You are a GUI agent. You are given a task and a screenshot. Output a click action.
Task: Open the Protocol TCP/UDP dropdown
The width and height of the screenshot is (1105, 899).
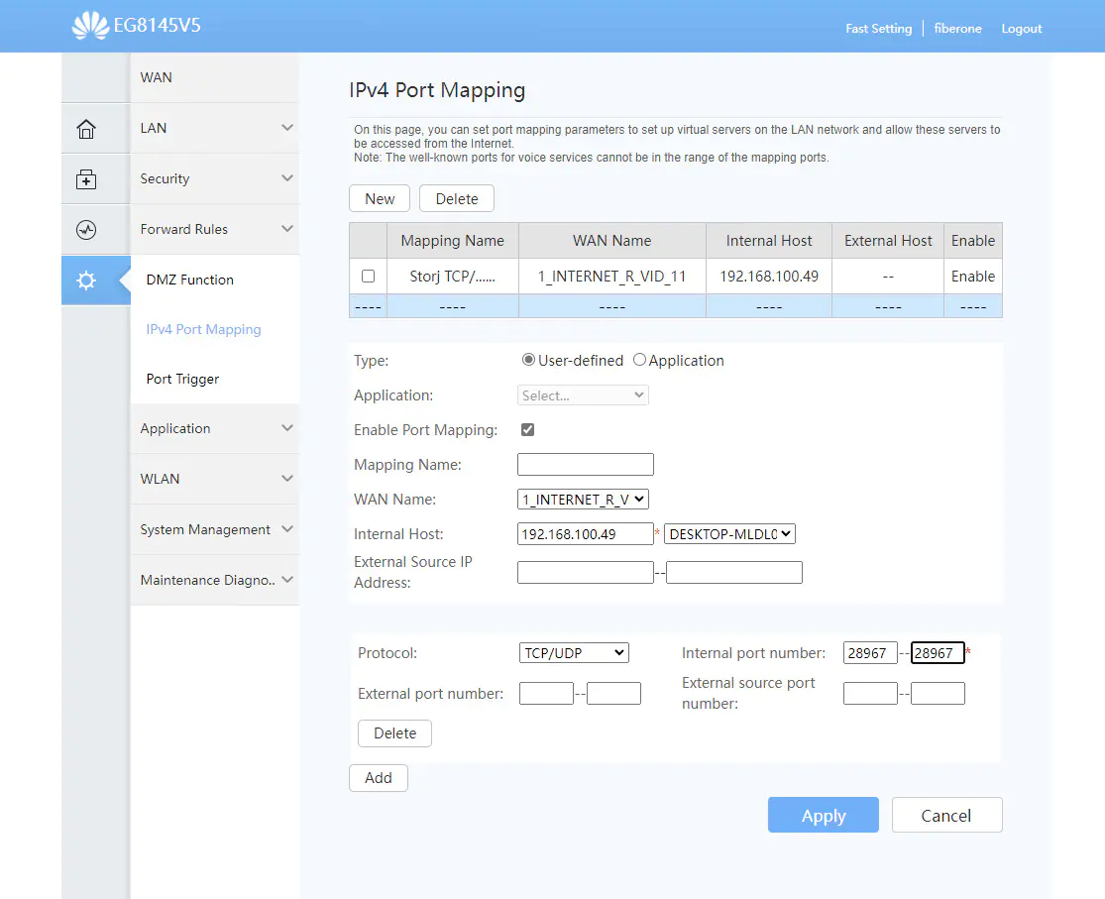pyautogui.click(x=574, y=653)
